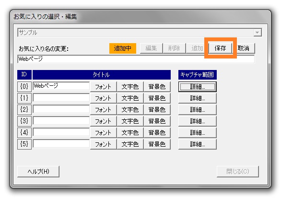This screenshot has width=281, height=198.
Task: Open 文字色 text color for row {1}
Action: (x=130, y=98)
